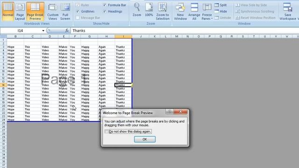Enter Full Screen view
This screenshot has width=299, height=168.
[x=65, y=11]
